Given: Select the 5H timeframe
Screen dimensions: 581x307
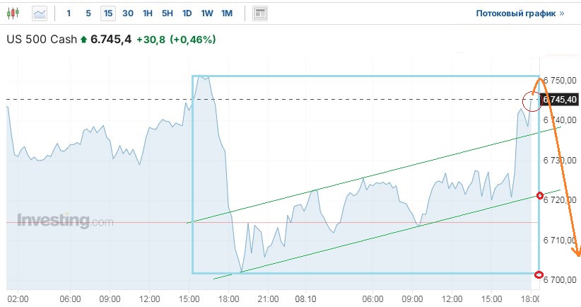Looking at the screenshot, I should 167,13.
